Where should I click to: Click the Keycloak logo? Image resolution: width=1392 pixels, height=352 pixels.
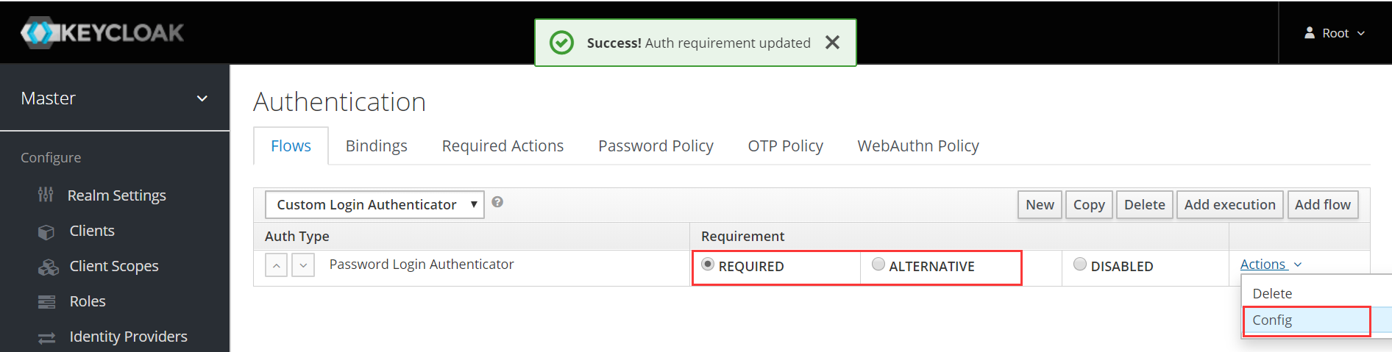coord(102,33)
